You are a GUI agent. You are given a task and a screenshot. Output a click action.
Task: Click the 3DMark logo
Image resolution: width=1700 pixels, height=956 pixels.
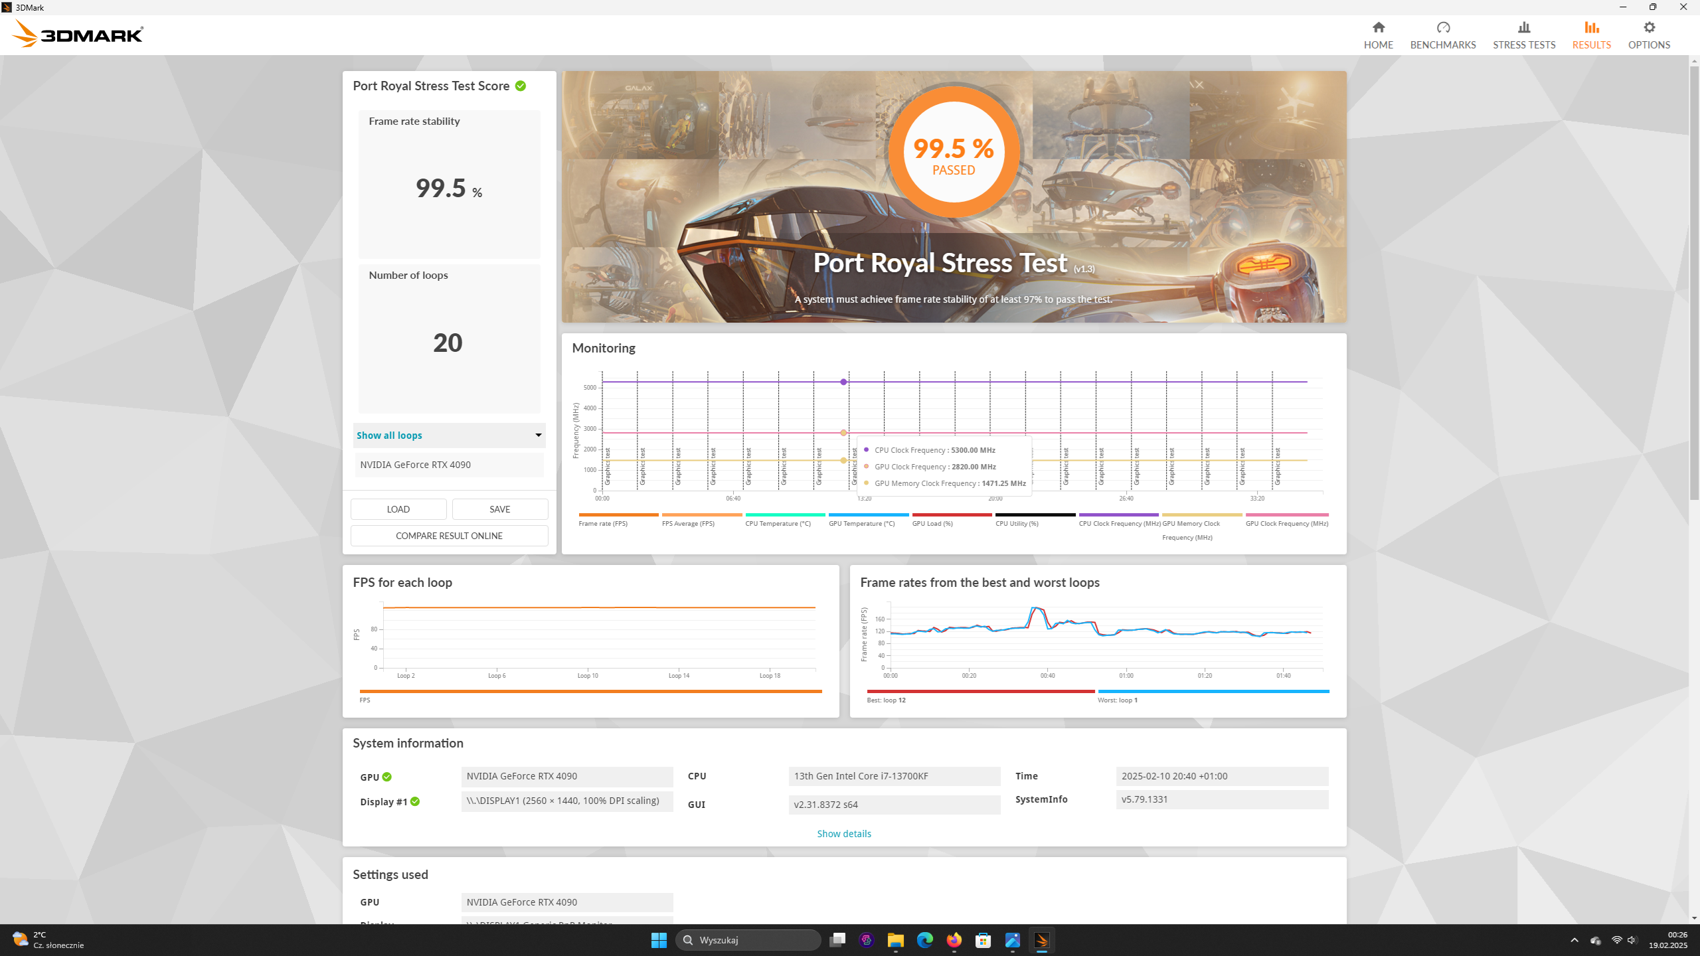point(78,34)
